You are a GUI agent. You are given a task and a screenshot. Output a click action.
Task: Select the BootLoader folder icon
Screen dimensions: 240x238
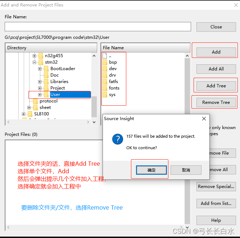(46, 69)
